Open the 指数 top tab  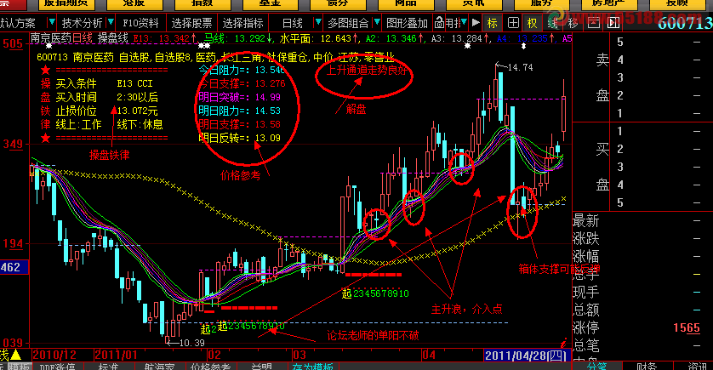[x=202, y=3]
